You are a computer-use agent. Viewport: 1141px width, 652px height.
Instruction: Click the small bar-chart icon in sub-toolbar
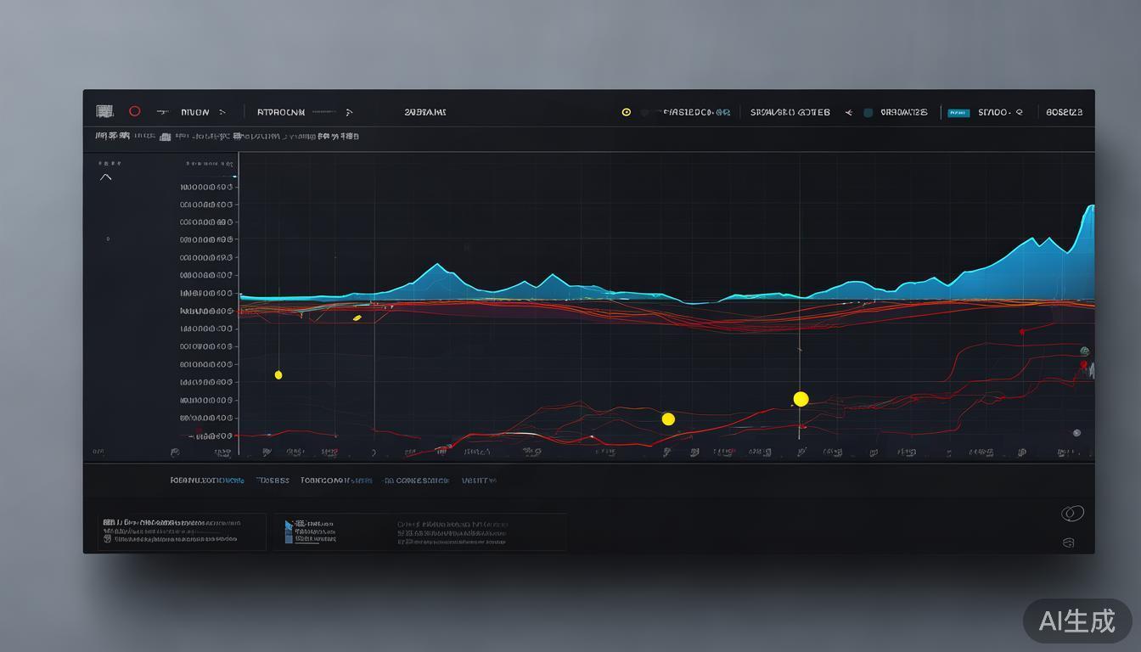(x=166, y=136)
